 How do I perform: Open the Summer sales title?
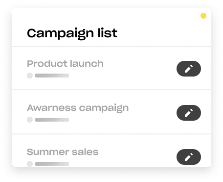(63, 152)
